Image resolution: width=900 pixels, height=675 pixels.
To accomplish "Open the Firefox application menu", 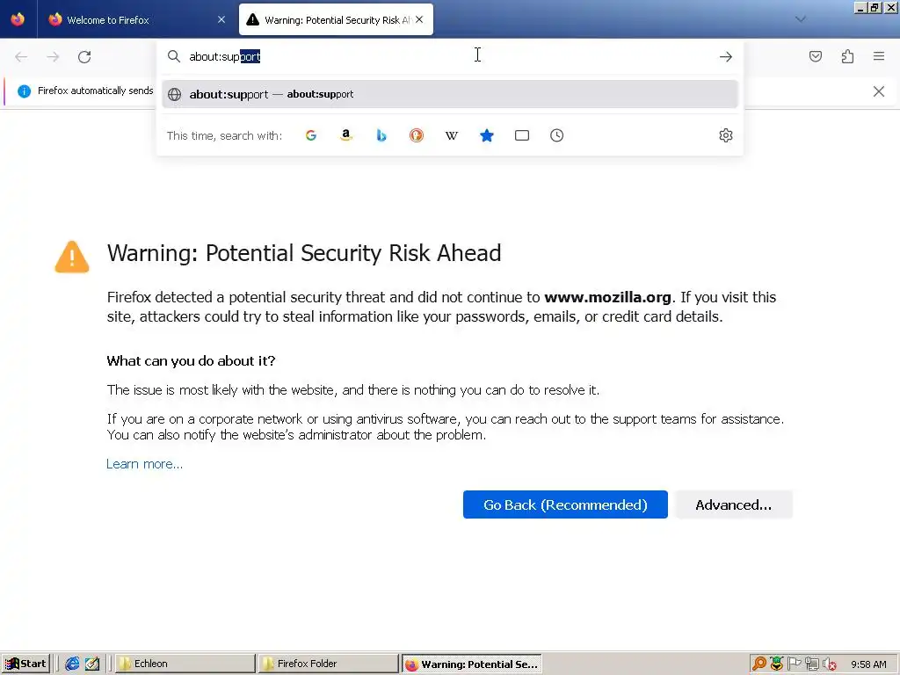I will [x=879, y=56].
